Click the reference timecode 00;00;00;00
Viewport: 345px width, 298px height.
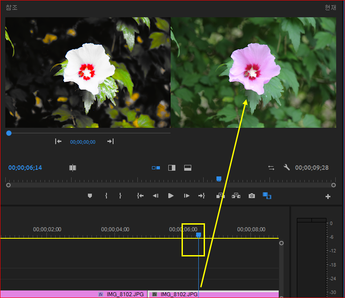83,142
